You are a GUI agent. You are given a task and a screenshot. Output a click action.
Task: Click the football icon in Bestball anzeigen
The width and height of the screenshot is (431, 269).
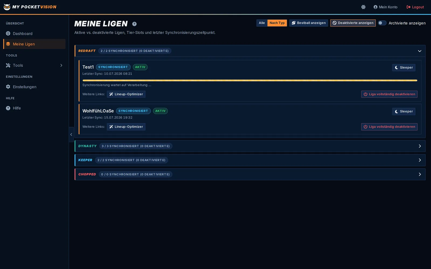tap(294, 23)
